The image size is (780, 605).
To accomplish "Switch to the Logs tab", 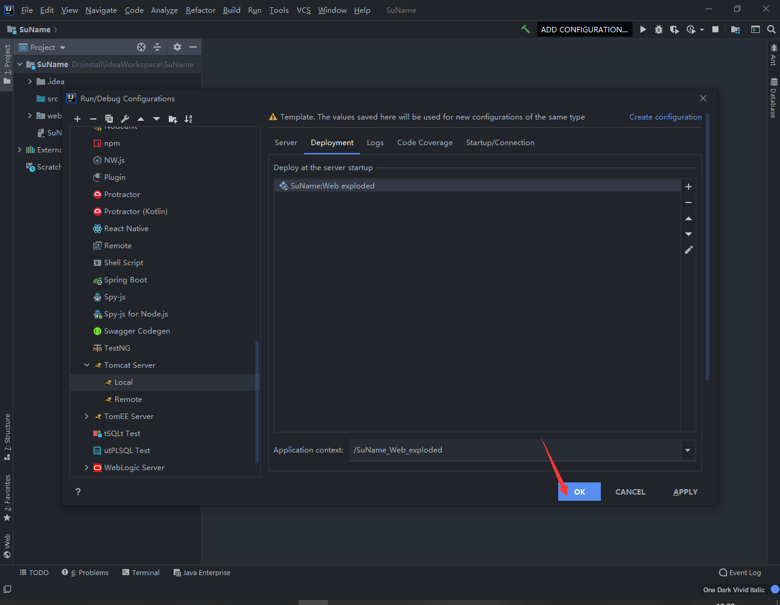I will (x=375, y=143).
